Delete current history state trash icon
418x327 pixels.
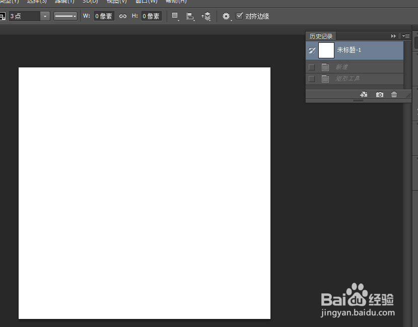click(x=394, y=94)
